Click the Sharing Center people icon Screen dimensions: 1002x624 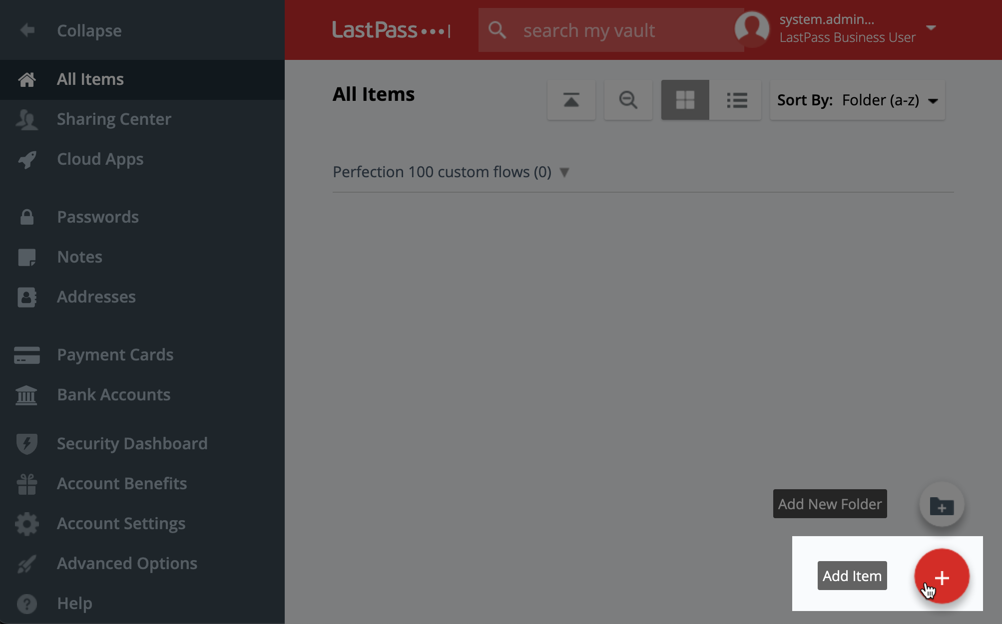click(x=27, y=120)
